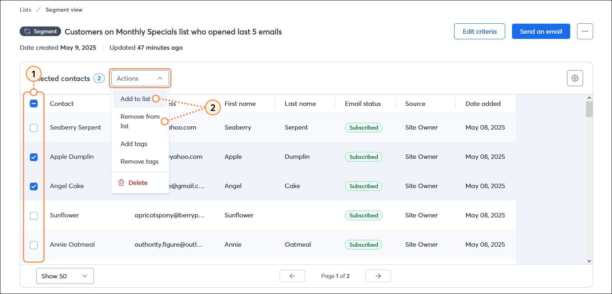Click the selected contacts count badge 2
Viewport: 612px width, 294px height.
99,78
